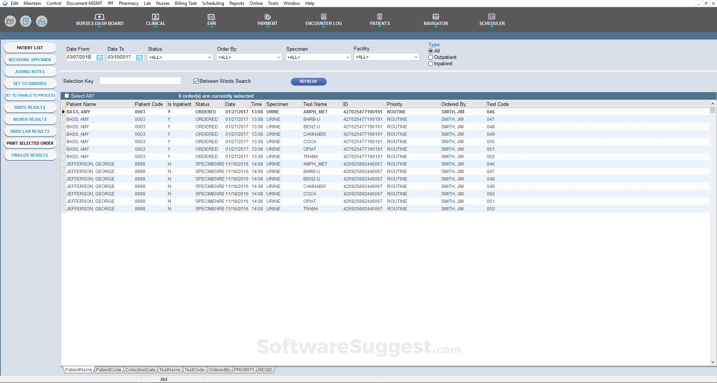717x383 pixels.
Task: Open the Lab menu
Action: tap(147, 3)
